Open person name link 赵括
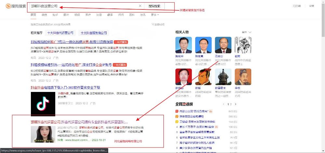This screenshot has height=153, width=325. coord(198,88)
